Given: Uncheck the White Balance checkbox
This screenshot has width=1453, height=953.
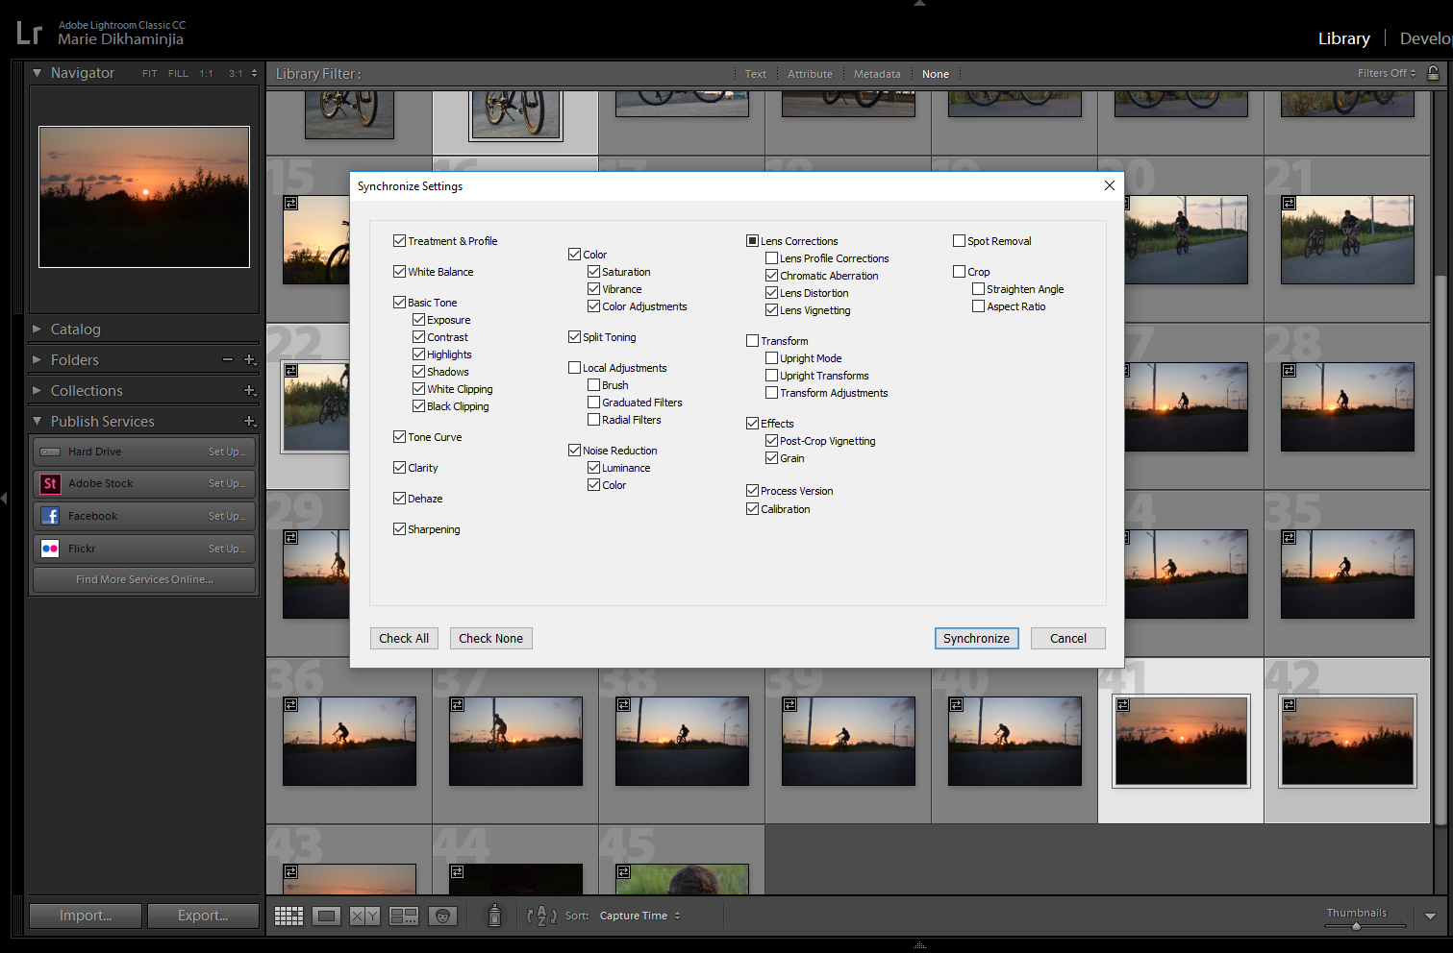Looking at the screenshot, I should tap(400, 272).
